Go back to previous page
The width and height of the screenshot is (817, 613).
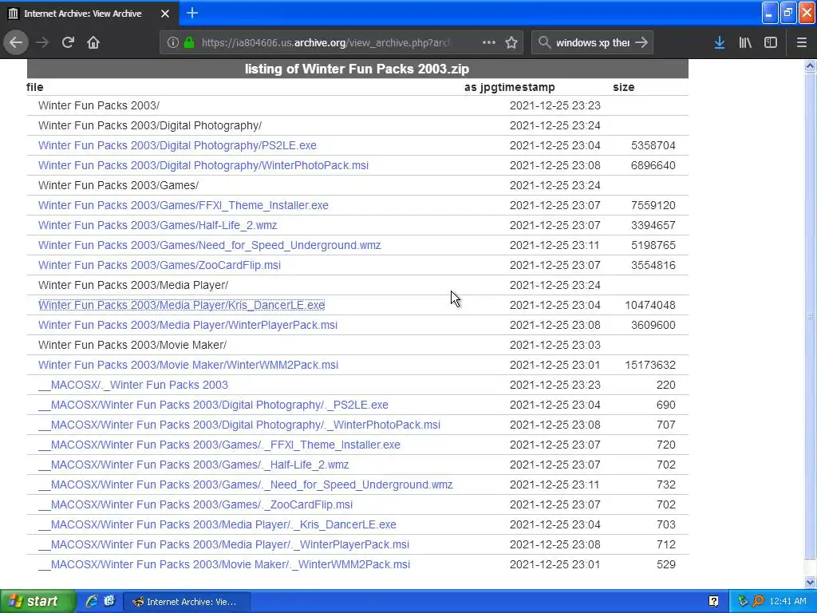(16, 42)
